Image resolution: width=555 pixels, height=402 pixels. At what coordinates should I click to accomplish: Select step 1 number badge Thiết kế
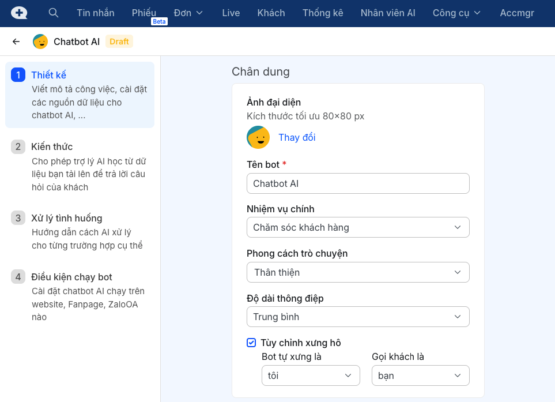[18, 75]
